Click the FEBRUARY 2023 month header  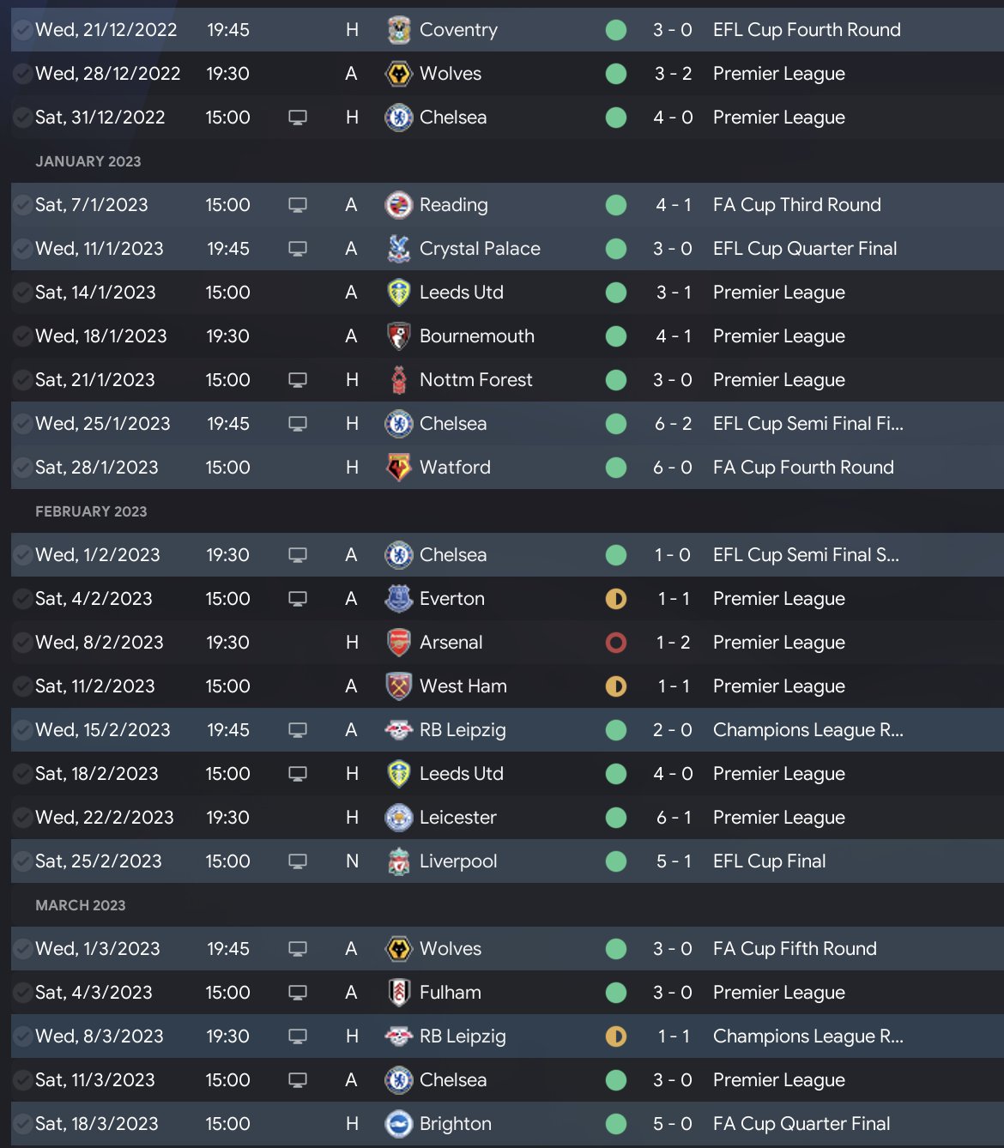(91, 511)
